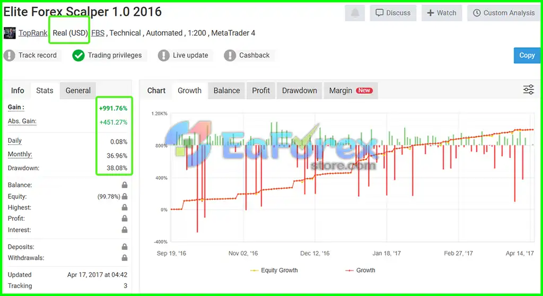
Task: Click the Deposits lock icon
Action: coord(125,247)
